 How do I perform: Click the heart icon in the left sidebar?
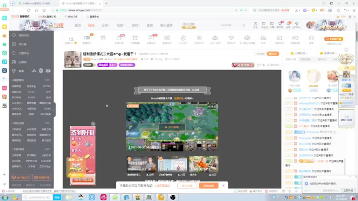click(x=14, y=35)
